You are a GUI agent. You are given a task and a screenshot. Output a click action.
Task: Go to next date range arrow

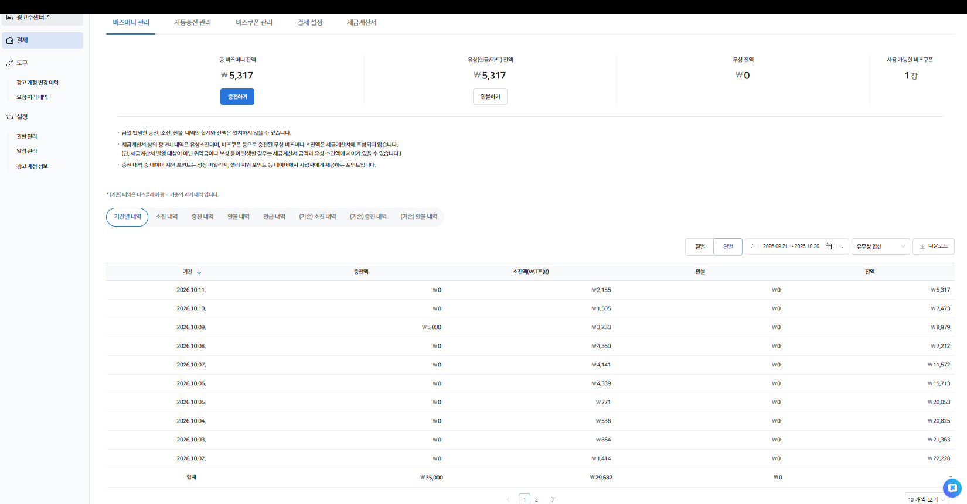coord(843,246)
